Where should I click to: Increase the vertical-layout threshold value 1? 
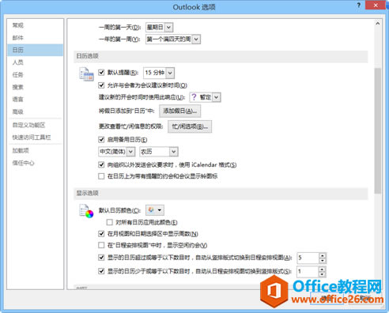tap(323, 269)
